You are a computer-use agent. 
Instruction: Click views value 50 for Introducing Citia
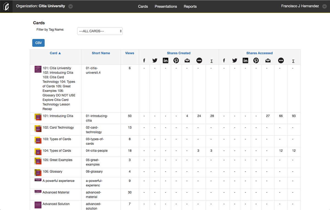pos(130,116)
